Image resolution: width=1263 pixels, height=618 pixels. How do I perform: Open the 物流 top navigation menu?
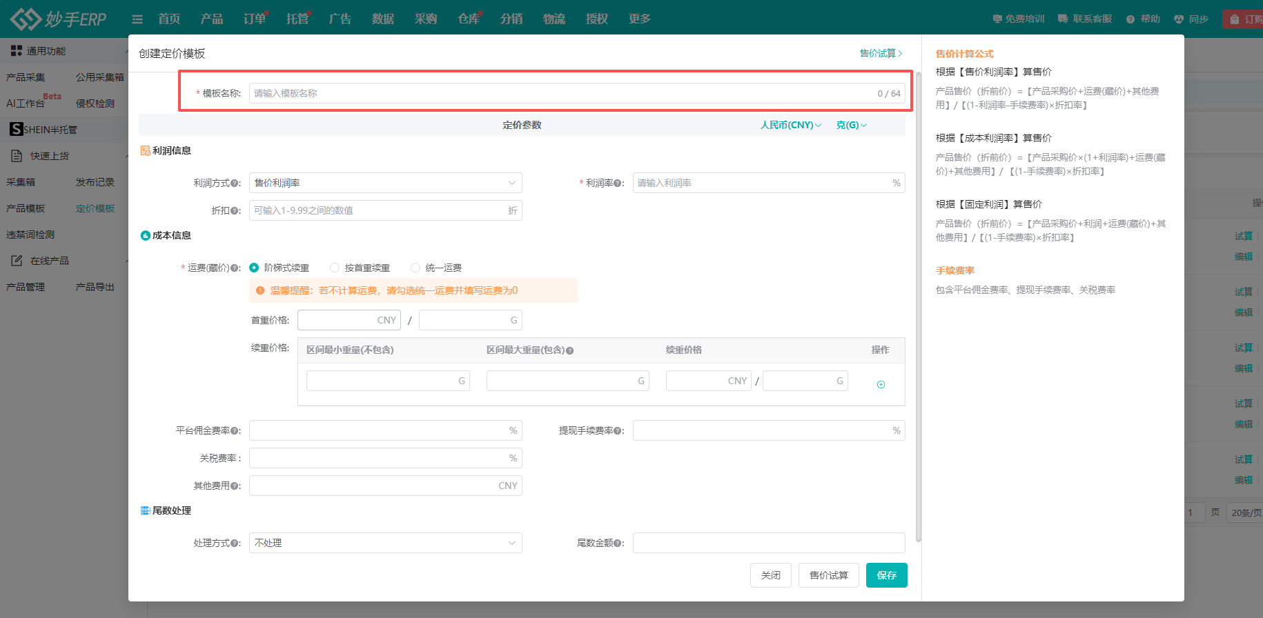pos(554,19)
